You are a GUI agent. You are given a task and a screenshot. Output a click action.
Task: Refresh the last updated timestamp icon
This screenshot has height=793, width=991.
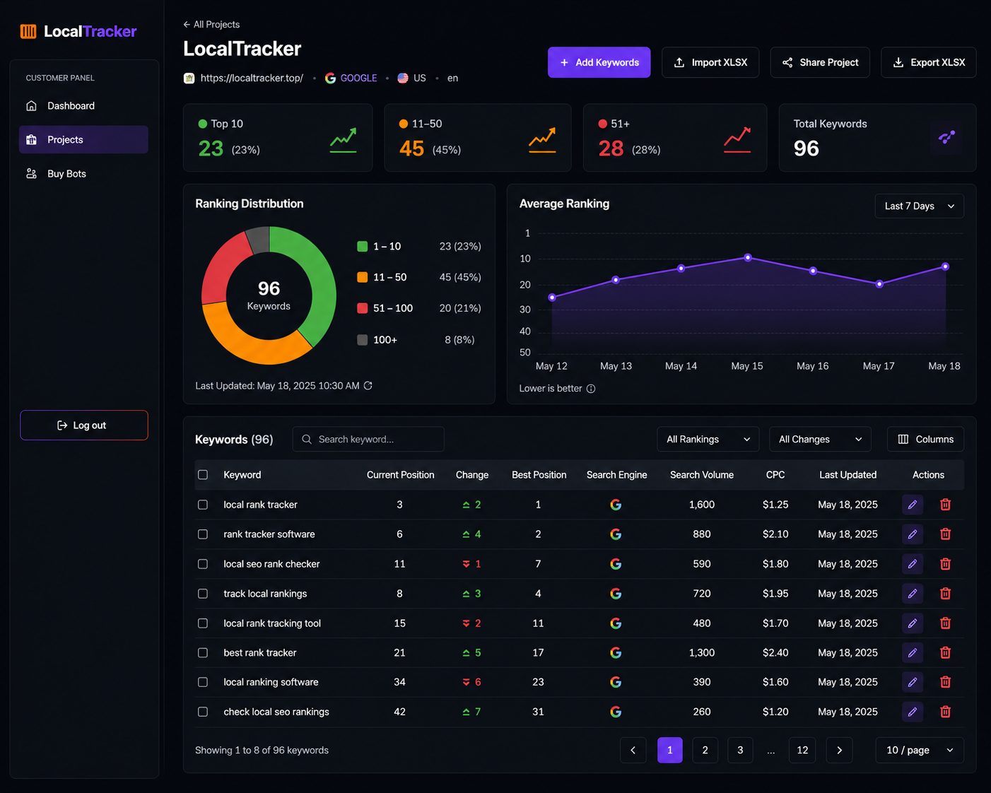[368, 386]
